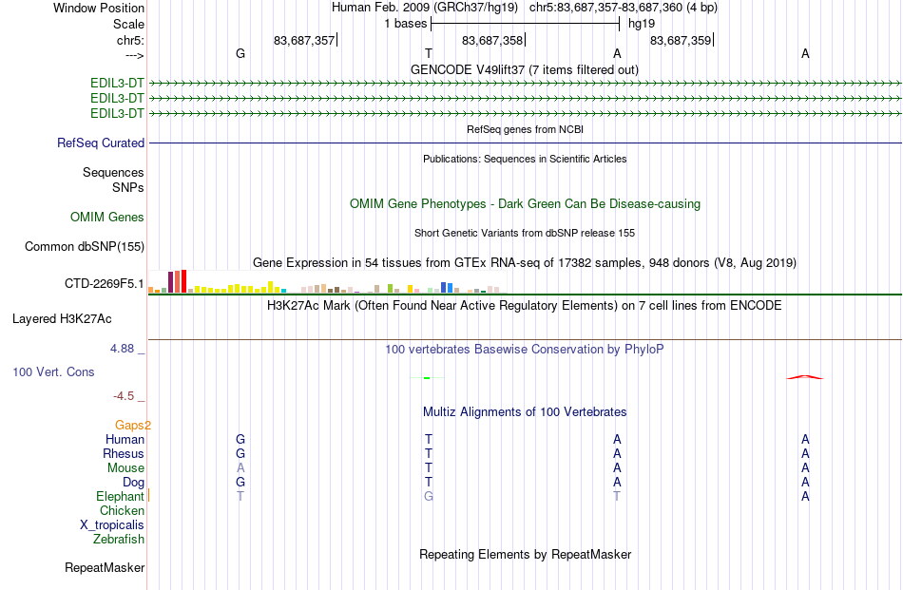Click the RepeatMasker track label
The width and height of the screenshot is (903, 590).
(105, 567)
